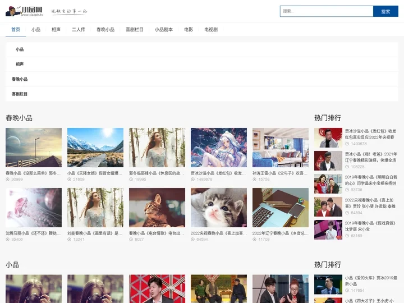Click view count icon beside 30989
Screen dimensions: 404x303
point(8,180)
